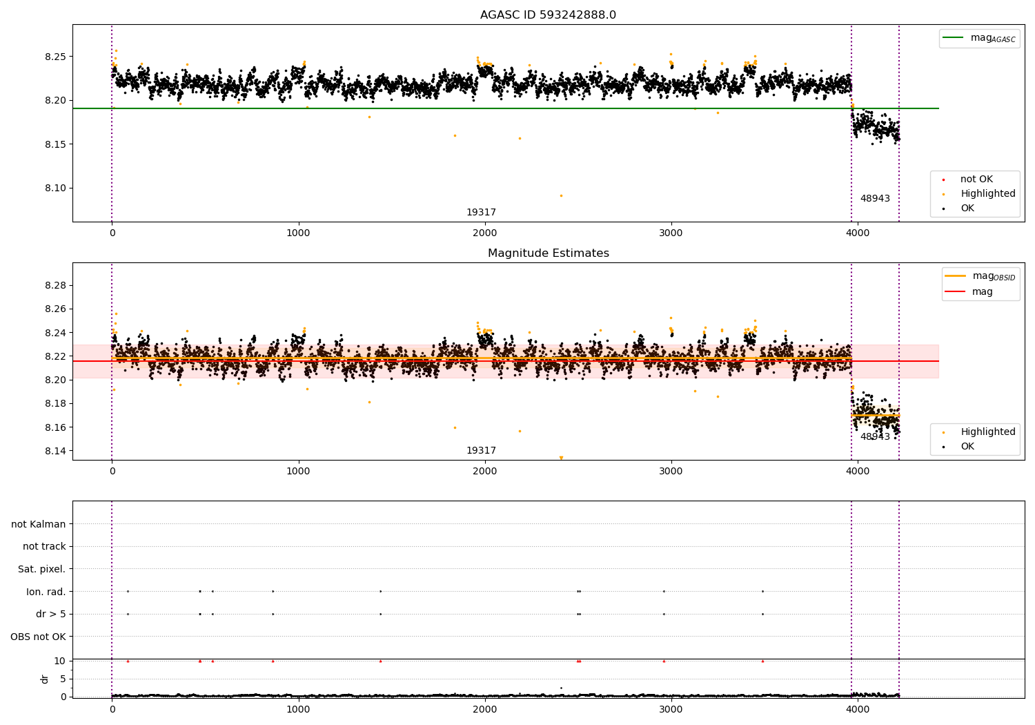This screenshot has width=1035, height=725.
Task: Click the 'not track' axis label
Action: (x=44, y=547)
